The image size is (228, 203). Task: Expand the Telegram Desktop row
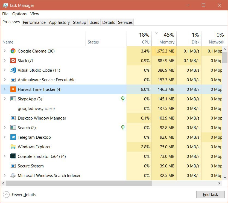point(5,137)
